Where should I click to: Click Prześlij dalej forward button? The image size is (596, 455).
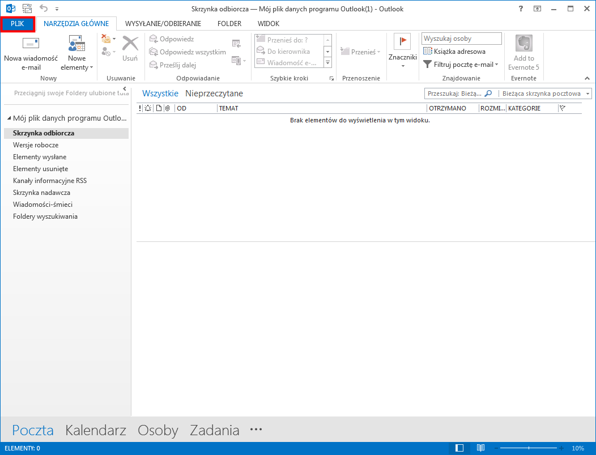pyautogui.click(x=173, y=65)
